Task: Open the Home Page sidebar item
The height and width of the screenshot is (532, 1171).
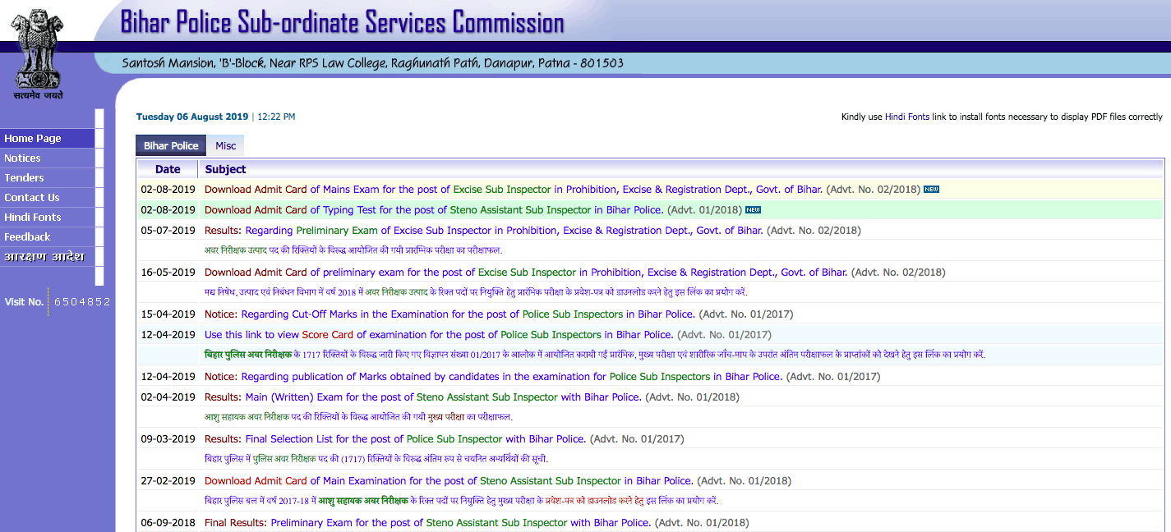Action: (33, 139)
